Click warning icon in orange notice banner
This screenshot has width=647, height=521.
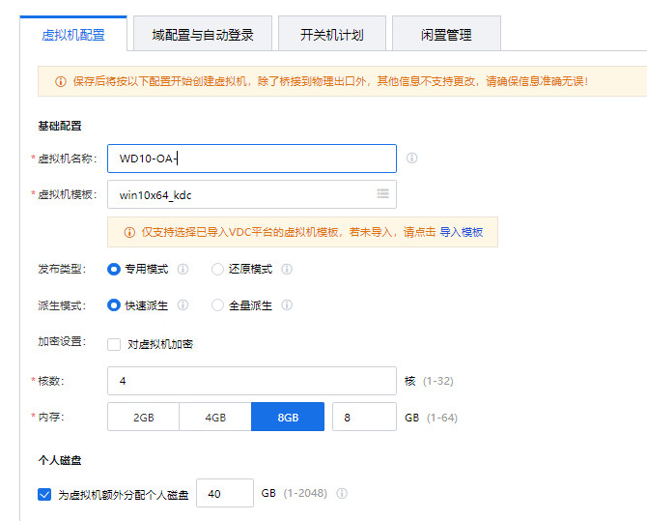point(60,81)
